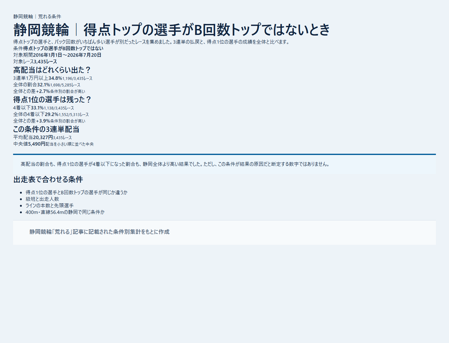Click the bullet 得点1位の選手とB回数トップの選手が同じか違うか
Image resolution: width=449 pixels, height=343 pixels.
click(x=77, y=192)
